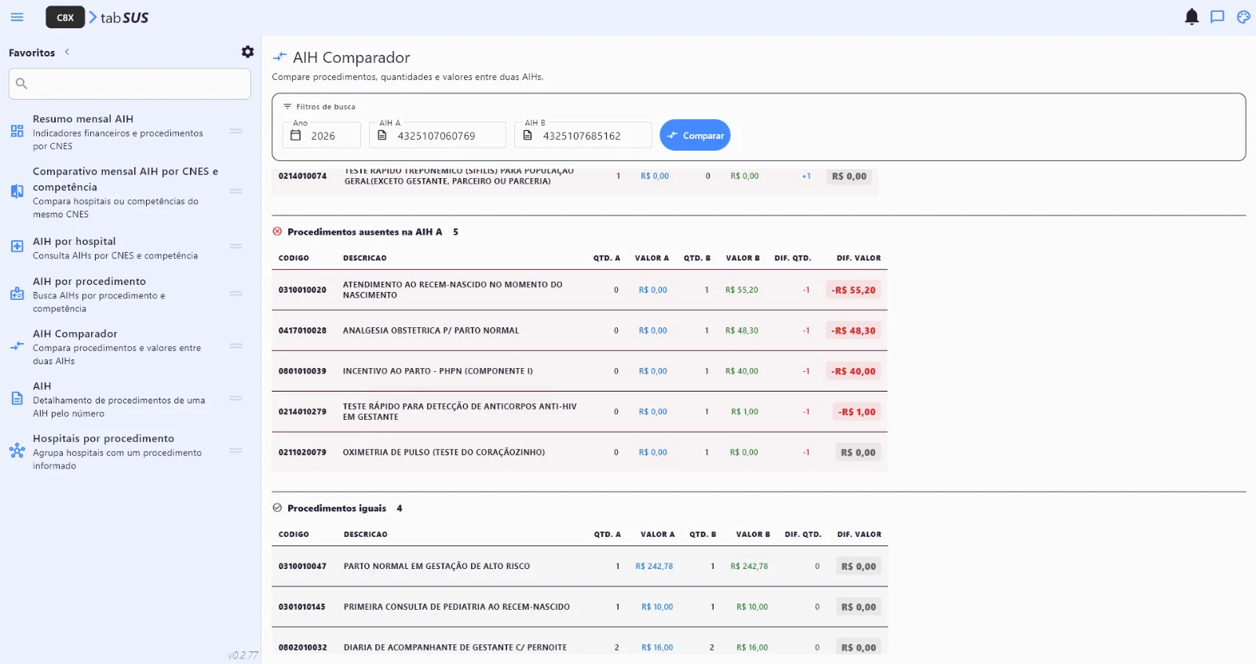Open Comparativo mensal AIH por CNES e competência
This screenshot has width=1256, height=664.
(x=130, y=192)
